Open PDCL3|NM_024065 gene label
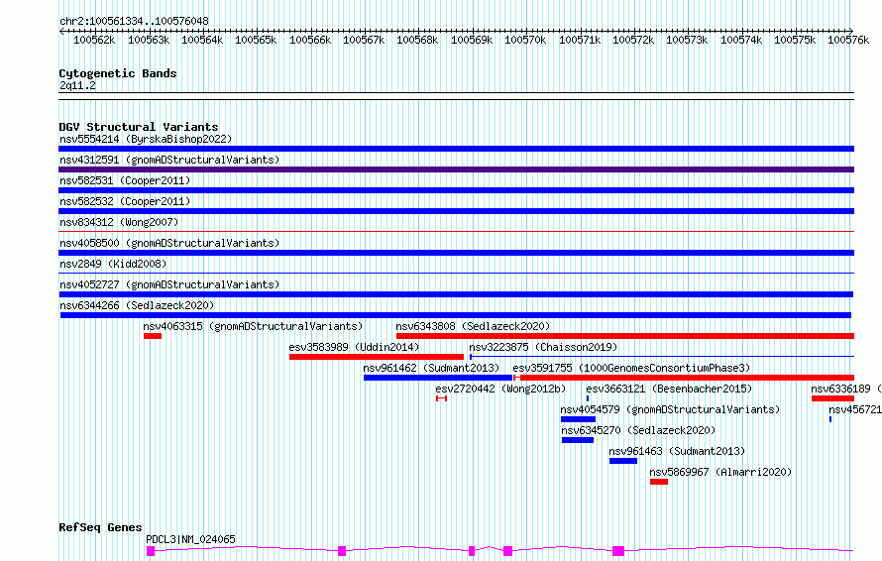Image resolution: width=882 pixels, height=561 pixels. tap(190, 539)
